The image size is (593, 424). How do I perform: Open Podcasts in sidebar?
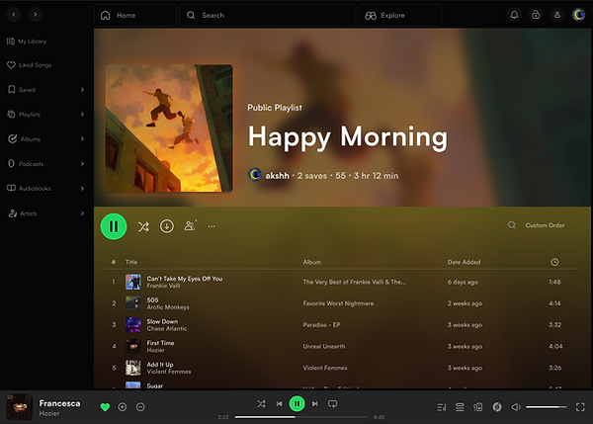(26, 164)
